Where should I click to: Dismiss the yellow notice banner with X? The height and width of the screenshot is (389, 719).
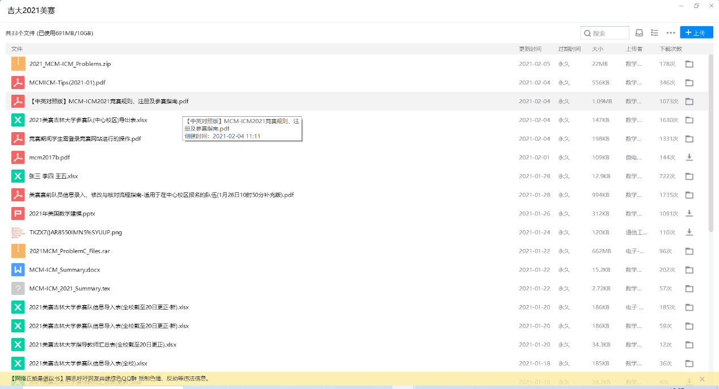[702, 379]
